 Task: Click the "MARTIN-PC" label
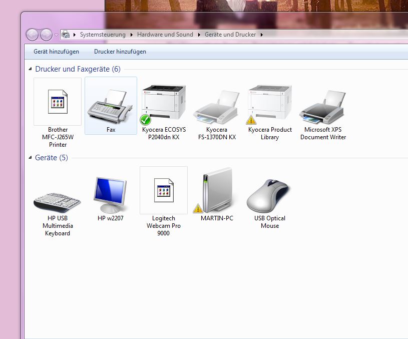(217, 218)
